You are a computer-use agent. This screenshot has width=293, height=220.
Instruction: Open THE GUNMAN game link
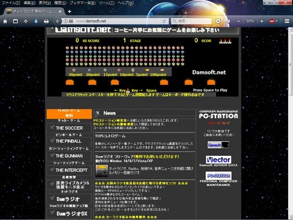coord(69,156)
